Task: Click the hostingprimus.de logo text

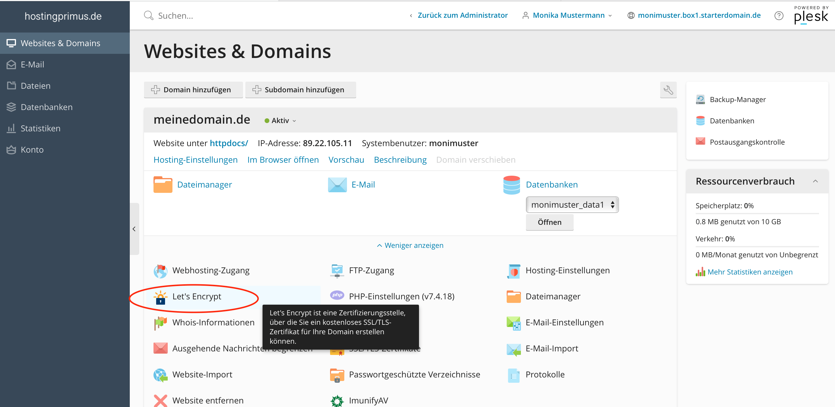Action: tap(63, 16)
